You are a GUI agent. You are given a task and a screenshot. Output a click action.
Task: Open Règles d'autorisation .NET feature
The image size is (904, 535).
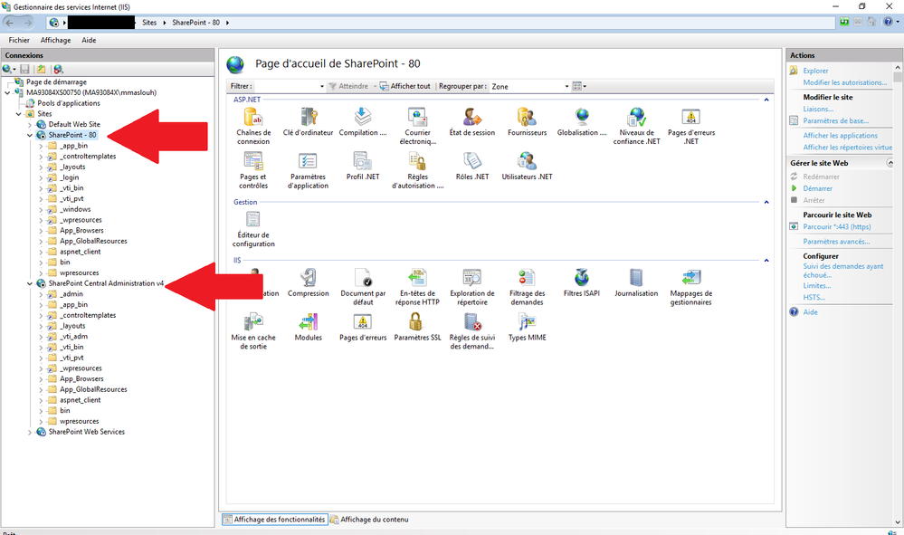pyautogui.click(x=417, y=170)
